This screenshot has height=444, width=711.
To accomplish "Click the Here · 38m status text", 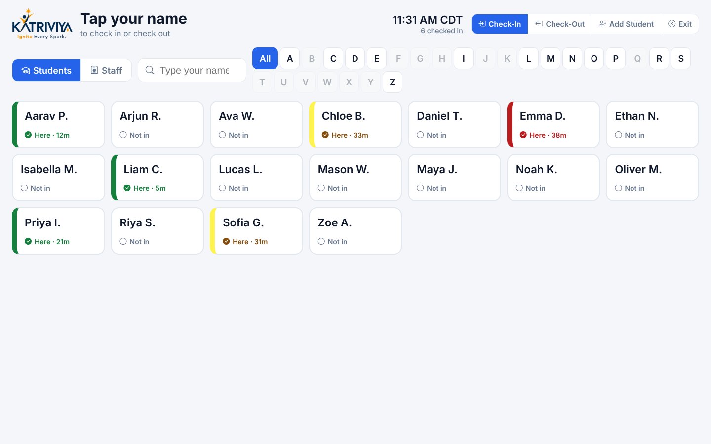I will 548,135.
